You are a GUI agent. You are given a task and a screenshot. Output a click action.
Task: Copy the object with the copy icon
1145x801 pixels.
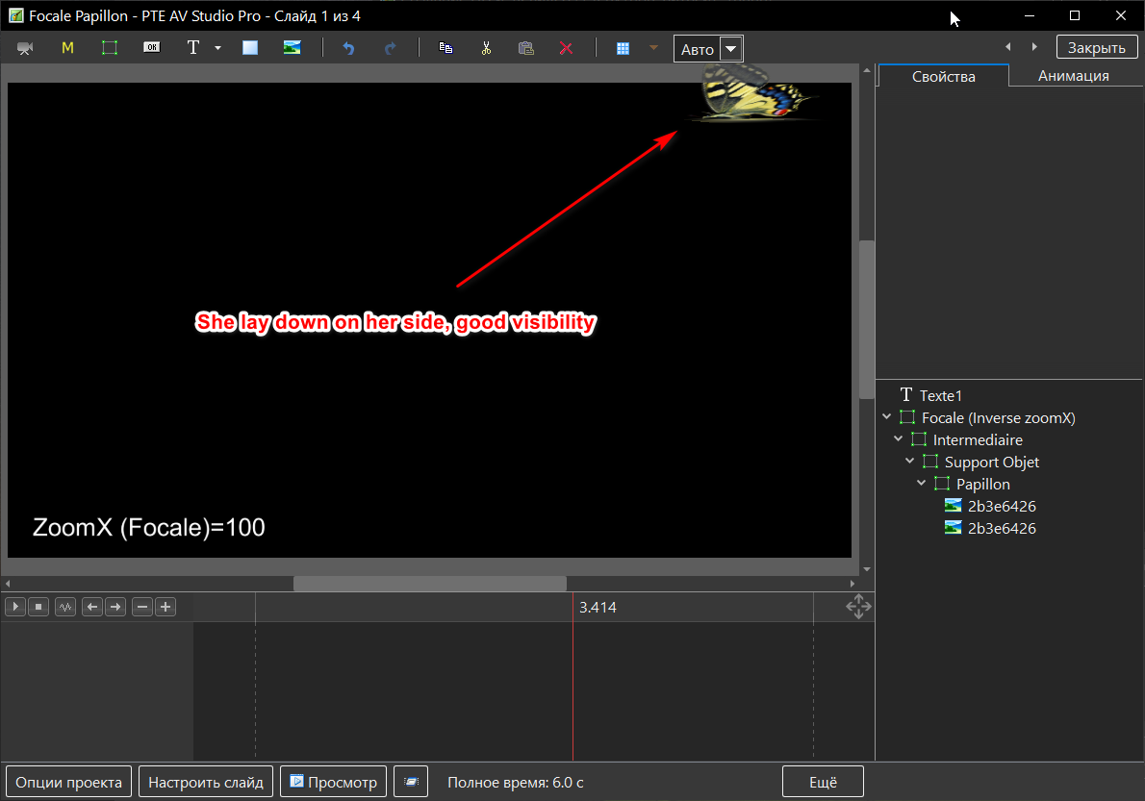coord(445,48)
